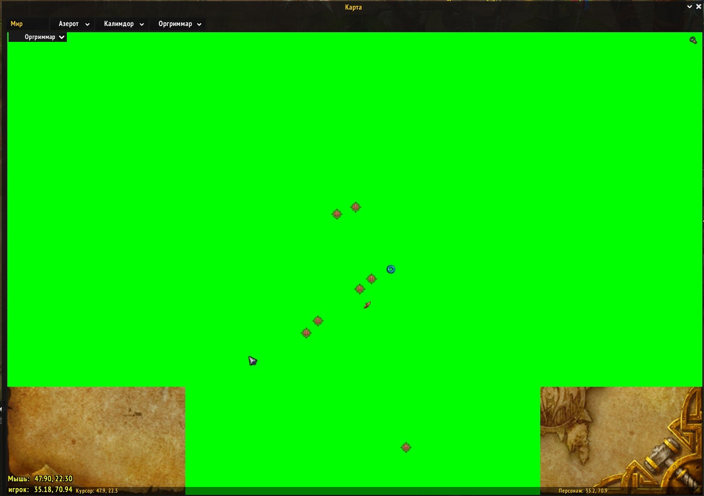Click the target marker just above the player arrow
This screenshot has height=496, width=704.
click(359, 289)
